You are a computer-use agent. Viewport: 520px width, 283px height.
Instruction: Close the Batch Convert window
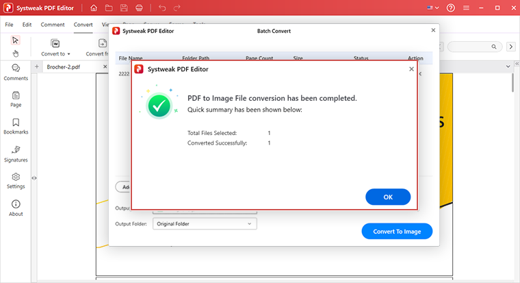click(433, 30)
